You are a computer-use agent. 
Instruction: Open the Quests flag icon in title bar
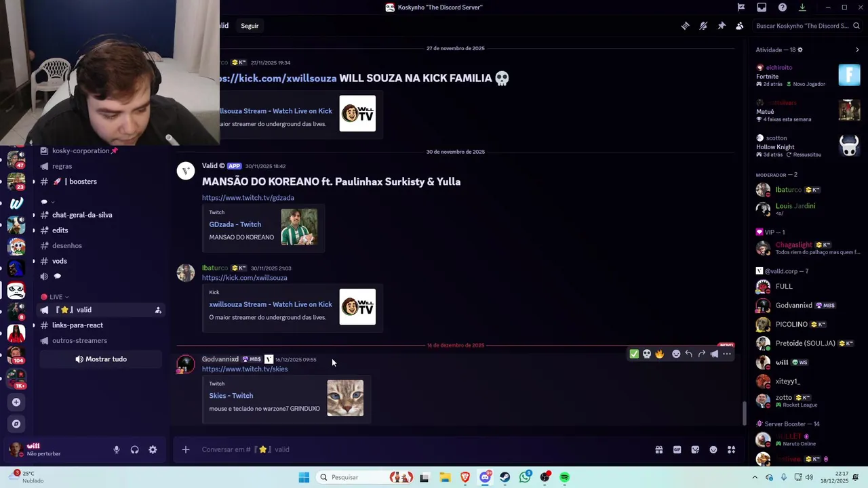[741, 7]
